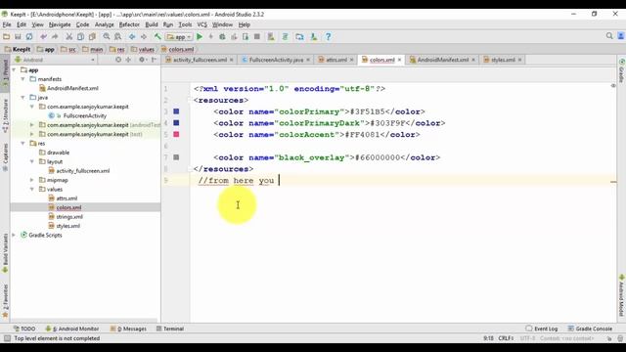Click the Paste toolbar icon
The width and height of the screenshot is (626, 352).
pos(92,37)
